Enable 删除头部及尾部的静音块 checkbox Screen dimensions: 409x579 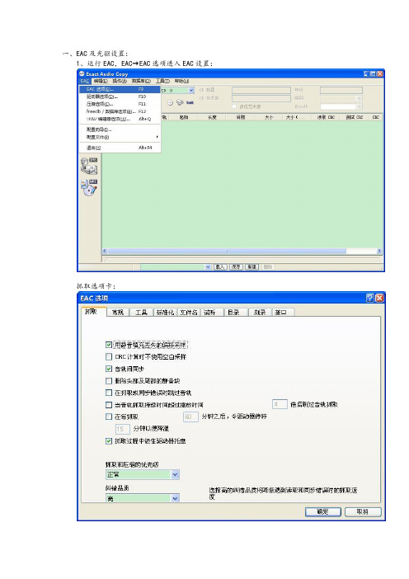click(x=109, y=381)
